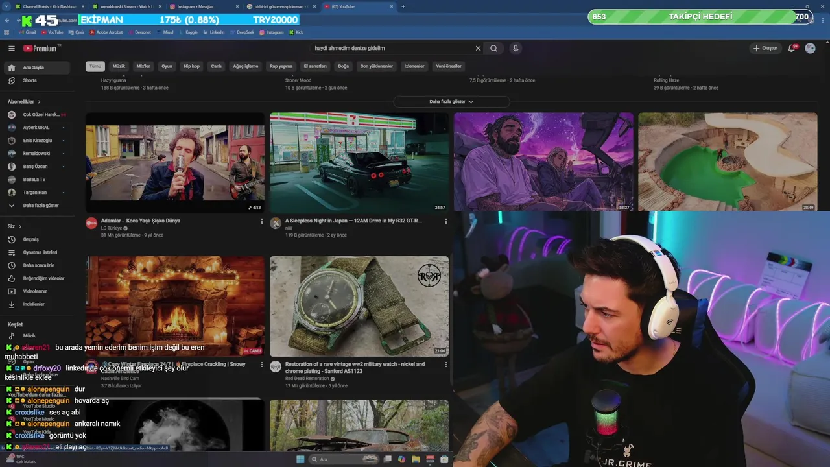Select the Canlı filter chip

point(217,66)
